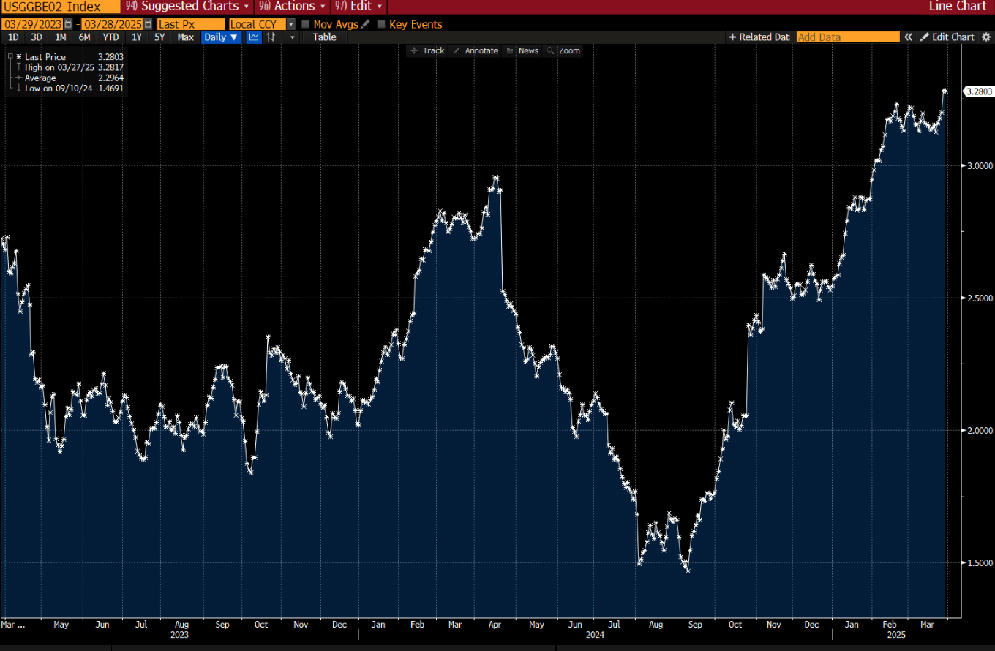The height and width of the screenshot is (651, 995).
Task: Switch to the 6M period tab
Action: click(85, 37)
